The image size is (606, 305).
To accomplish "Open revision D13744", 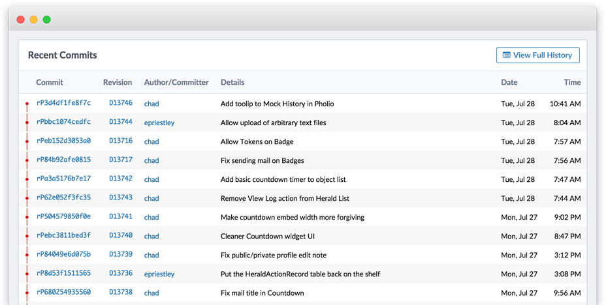I will coord(121,122).
